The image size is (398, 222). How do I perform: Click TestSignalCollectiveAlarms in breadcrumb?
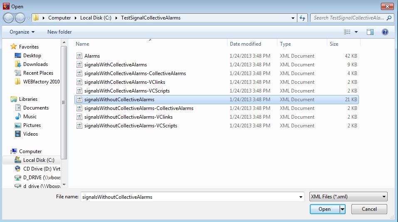pyautogui.click(x=151, y=18)
